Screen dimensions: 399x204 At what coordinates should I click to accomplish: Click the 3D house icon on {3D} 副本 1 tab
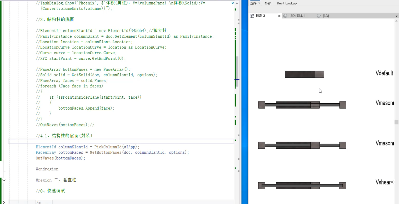[x=285, y=16]
